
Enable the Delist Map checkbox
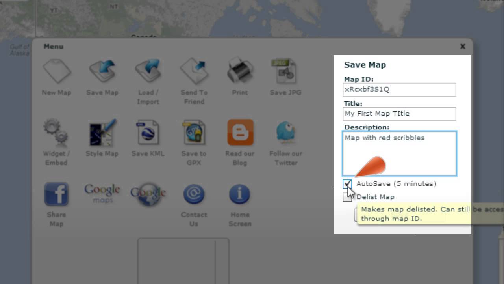[x=347, y=197]
